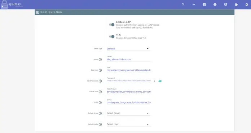
Task: Open the settings gear icon
Action: pyautogui.click(x=247, y=4)
